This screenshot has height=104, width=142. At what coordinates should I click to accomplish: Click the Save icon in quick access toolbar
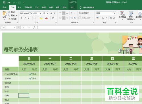click(x=4, y=3)
